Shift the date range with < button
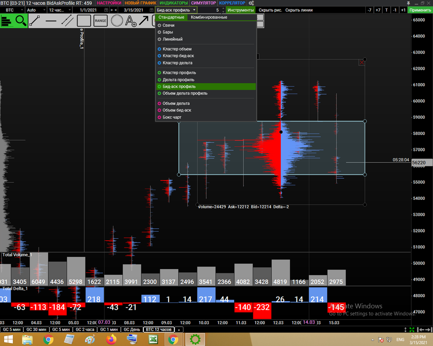 coord(115,10)
